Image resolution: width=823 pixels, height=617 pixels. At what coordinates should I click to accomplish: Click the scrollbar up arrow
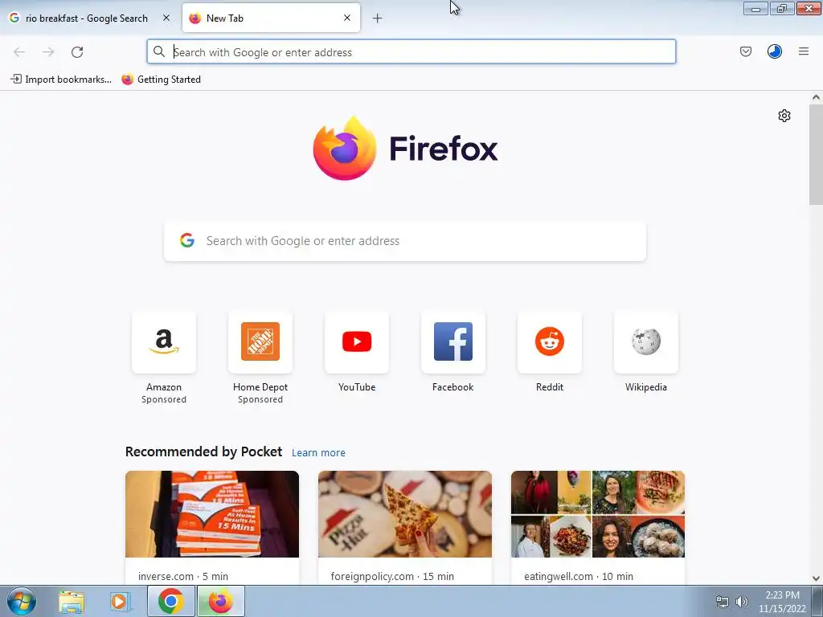point(816,97)
